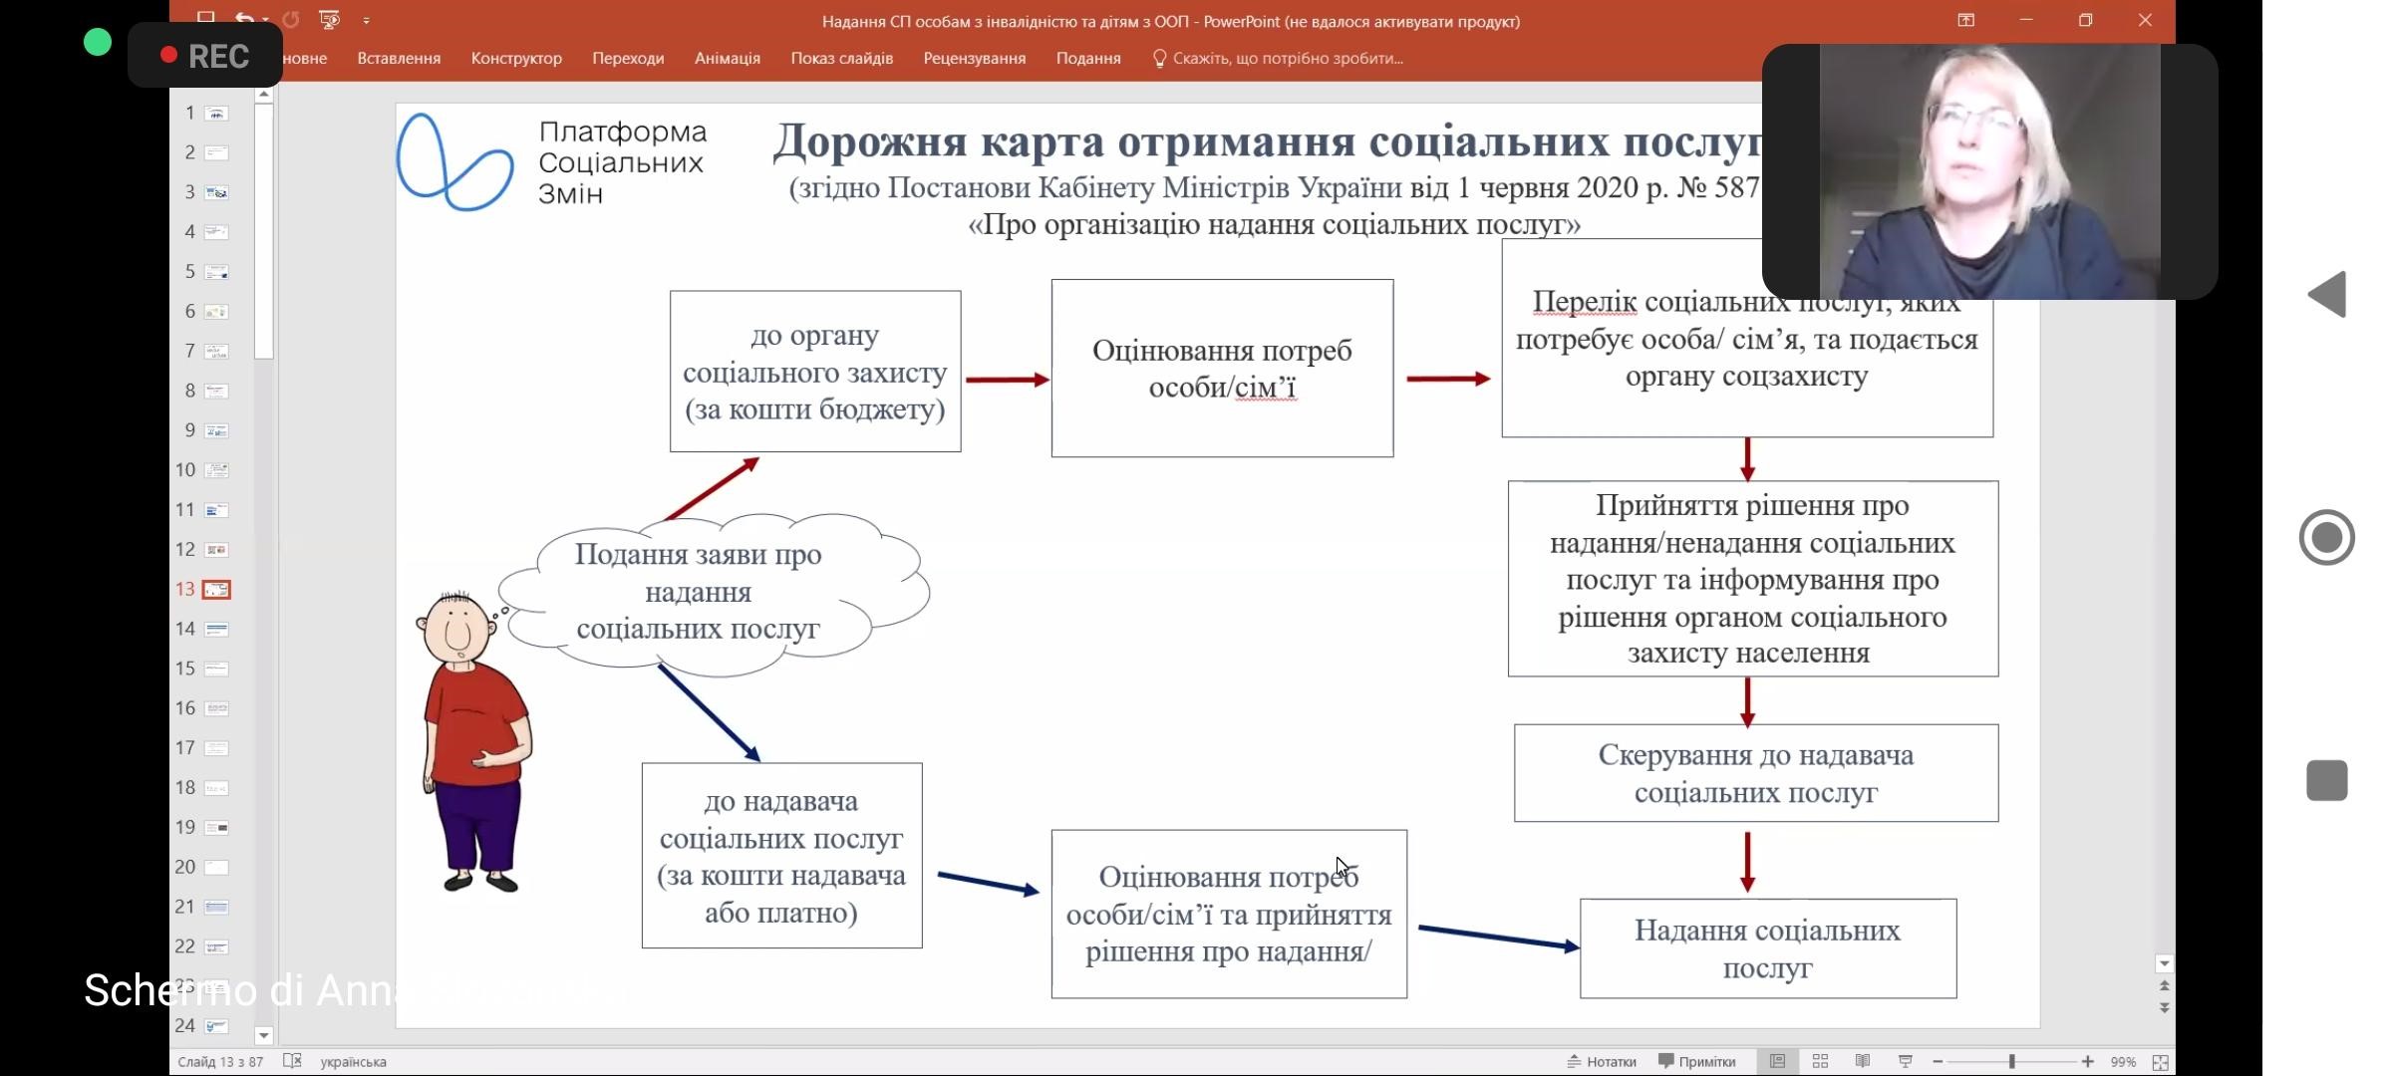Switch to Slide Sorter view

1820,1062
